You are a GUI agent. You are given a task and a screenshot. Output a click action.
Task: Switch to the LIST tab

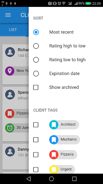tap(13, 30)
